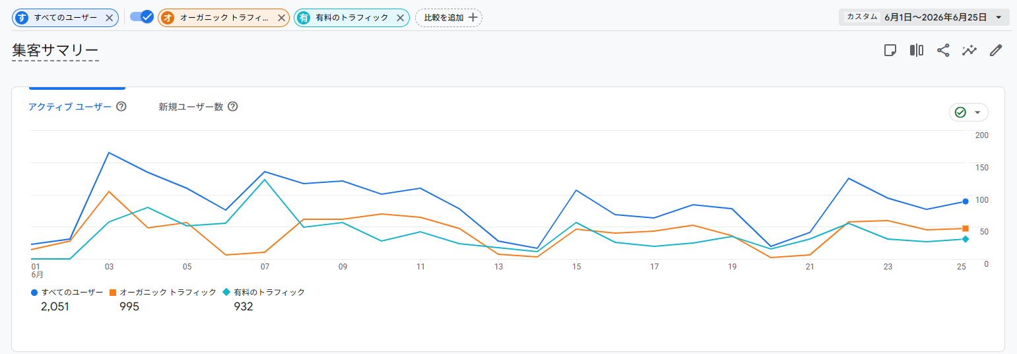Click the total value 2,051

(55, 306)
